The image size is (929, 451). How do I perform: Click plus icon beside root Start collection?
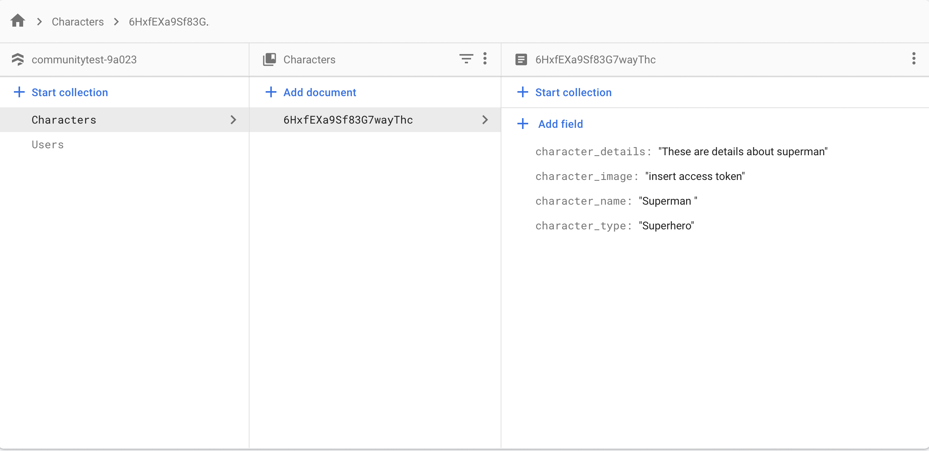19,92
